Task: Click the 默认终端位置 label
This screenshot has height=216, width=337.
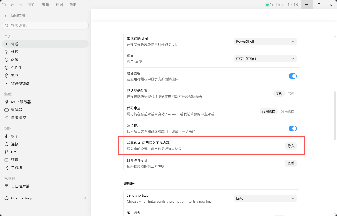Action: [x=137, y=91]
